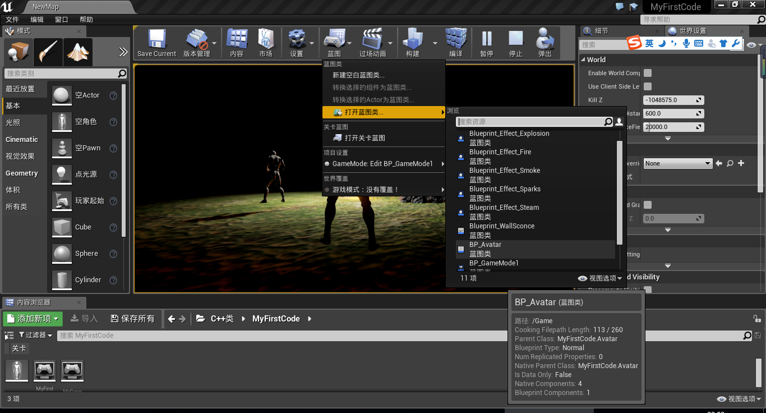Select the Cinematic category
766x413 pixels.
pos(22,139)
